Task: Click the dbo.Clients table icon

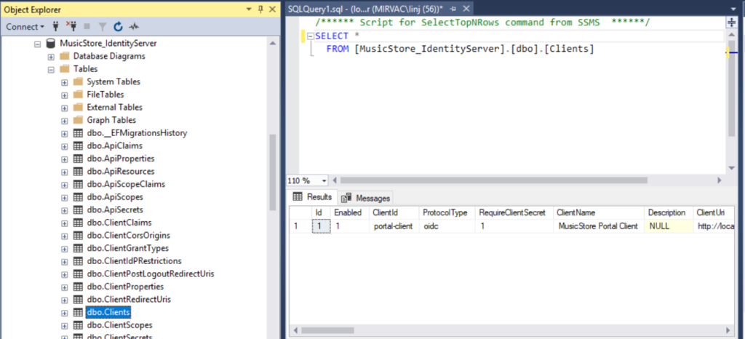Action: [x=78, y=312]
